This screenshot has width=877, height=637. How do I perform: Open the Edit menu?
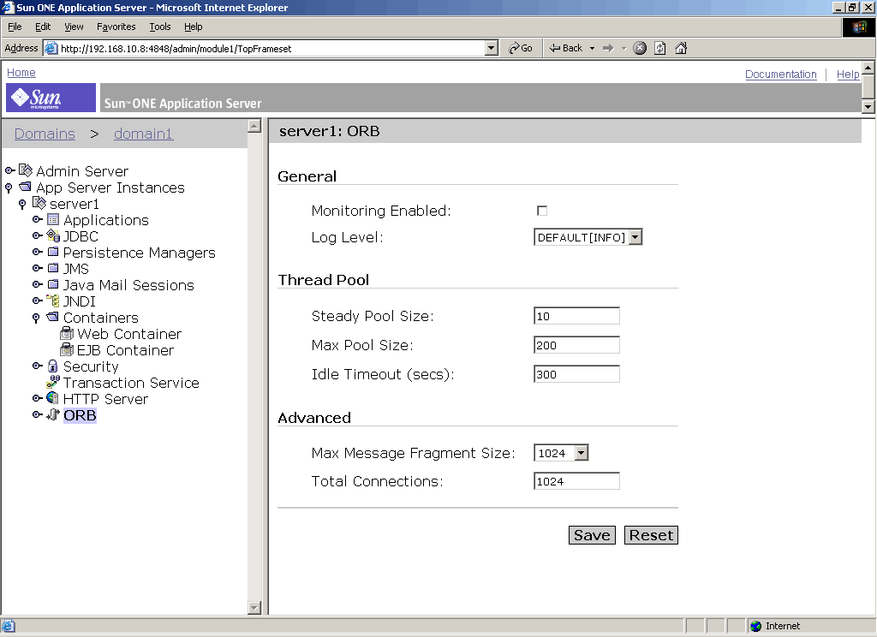(43, 27)
